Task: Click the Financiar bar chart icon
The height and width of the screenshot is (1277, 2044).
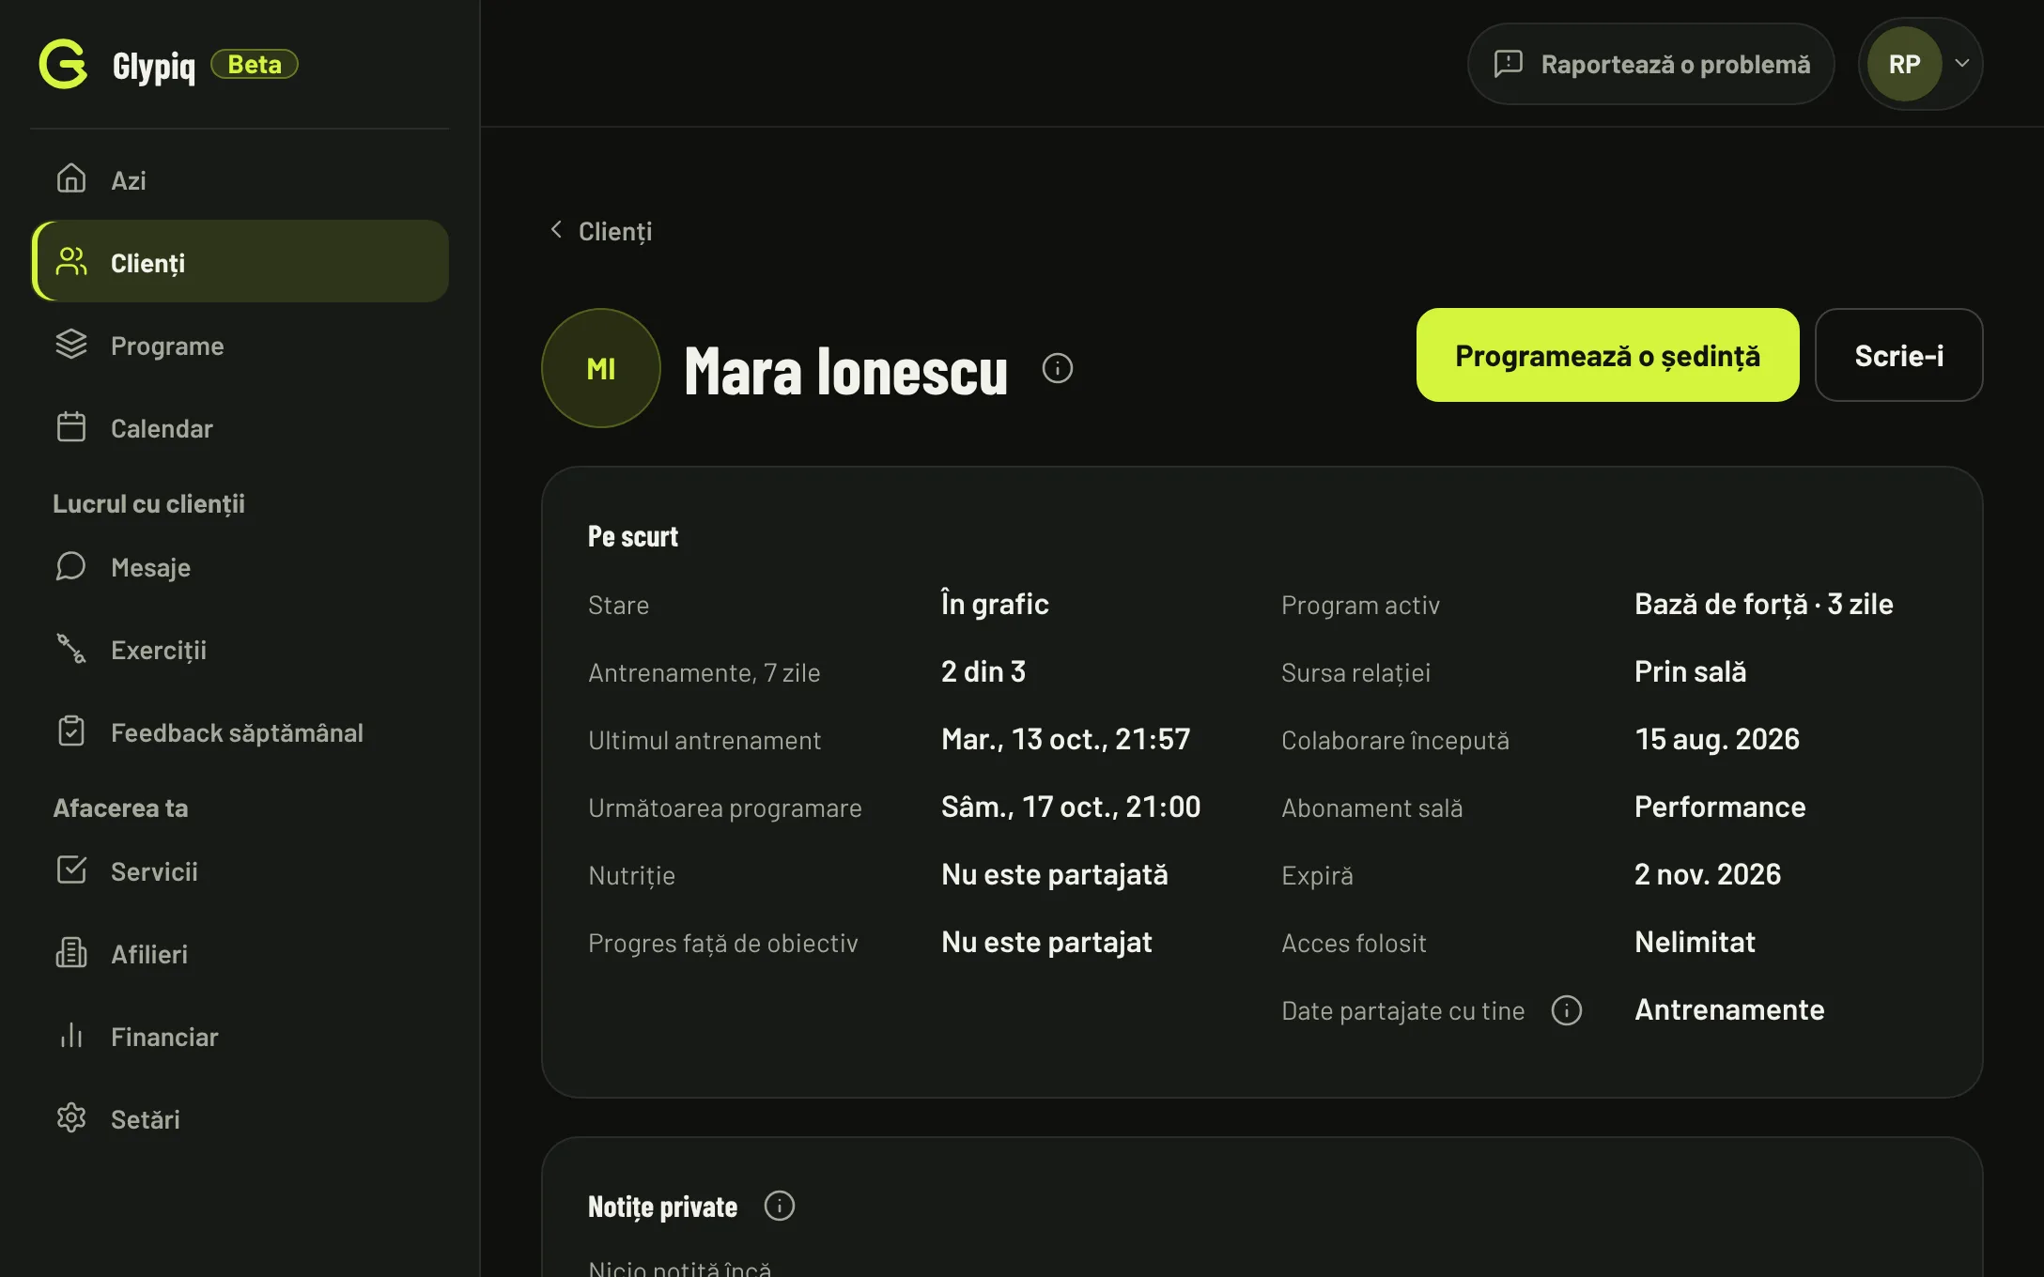Action: (70, 1036)
